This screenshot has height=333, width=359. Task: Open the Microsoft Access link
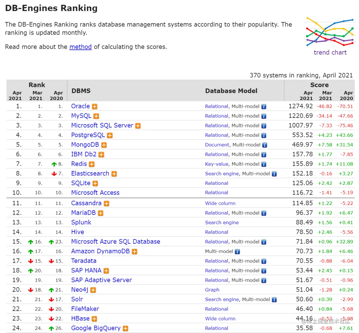(95, 193)
